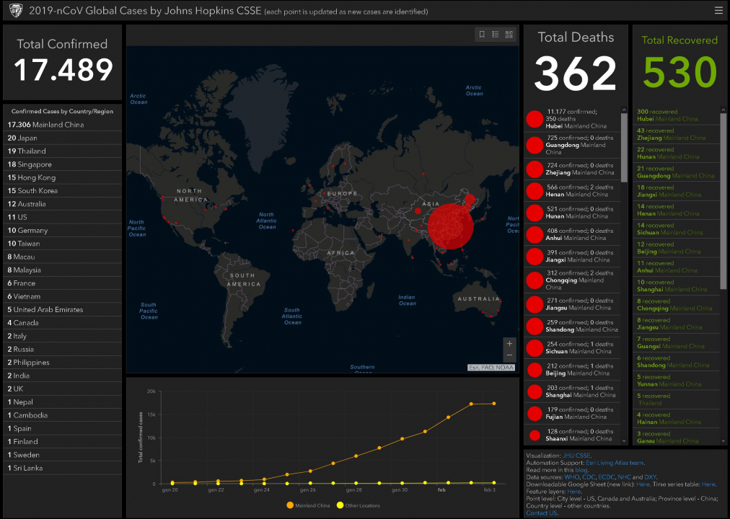
Task: Open the ECDC data source link
Action: [607, 477]
